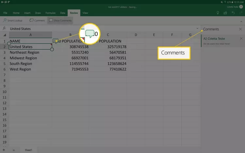Image resolution: width=245 pixels, height=153 pixels.
Task: Tap the Share icon in the ribbon
Action: (225, 13)
